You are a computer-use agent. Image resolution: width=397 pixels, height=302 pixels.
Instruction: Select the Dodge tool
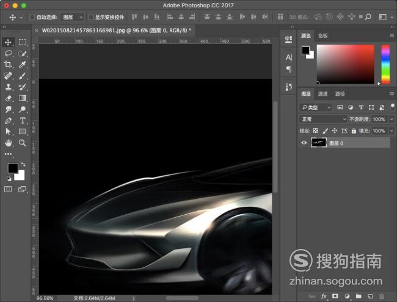pos(22,109)
